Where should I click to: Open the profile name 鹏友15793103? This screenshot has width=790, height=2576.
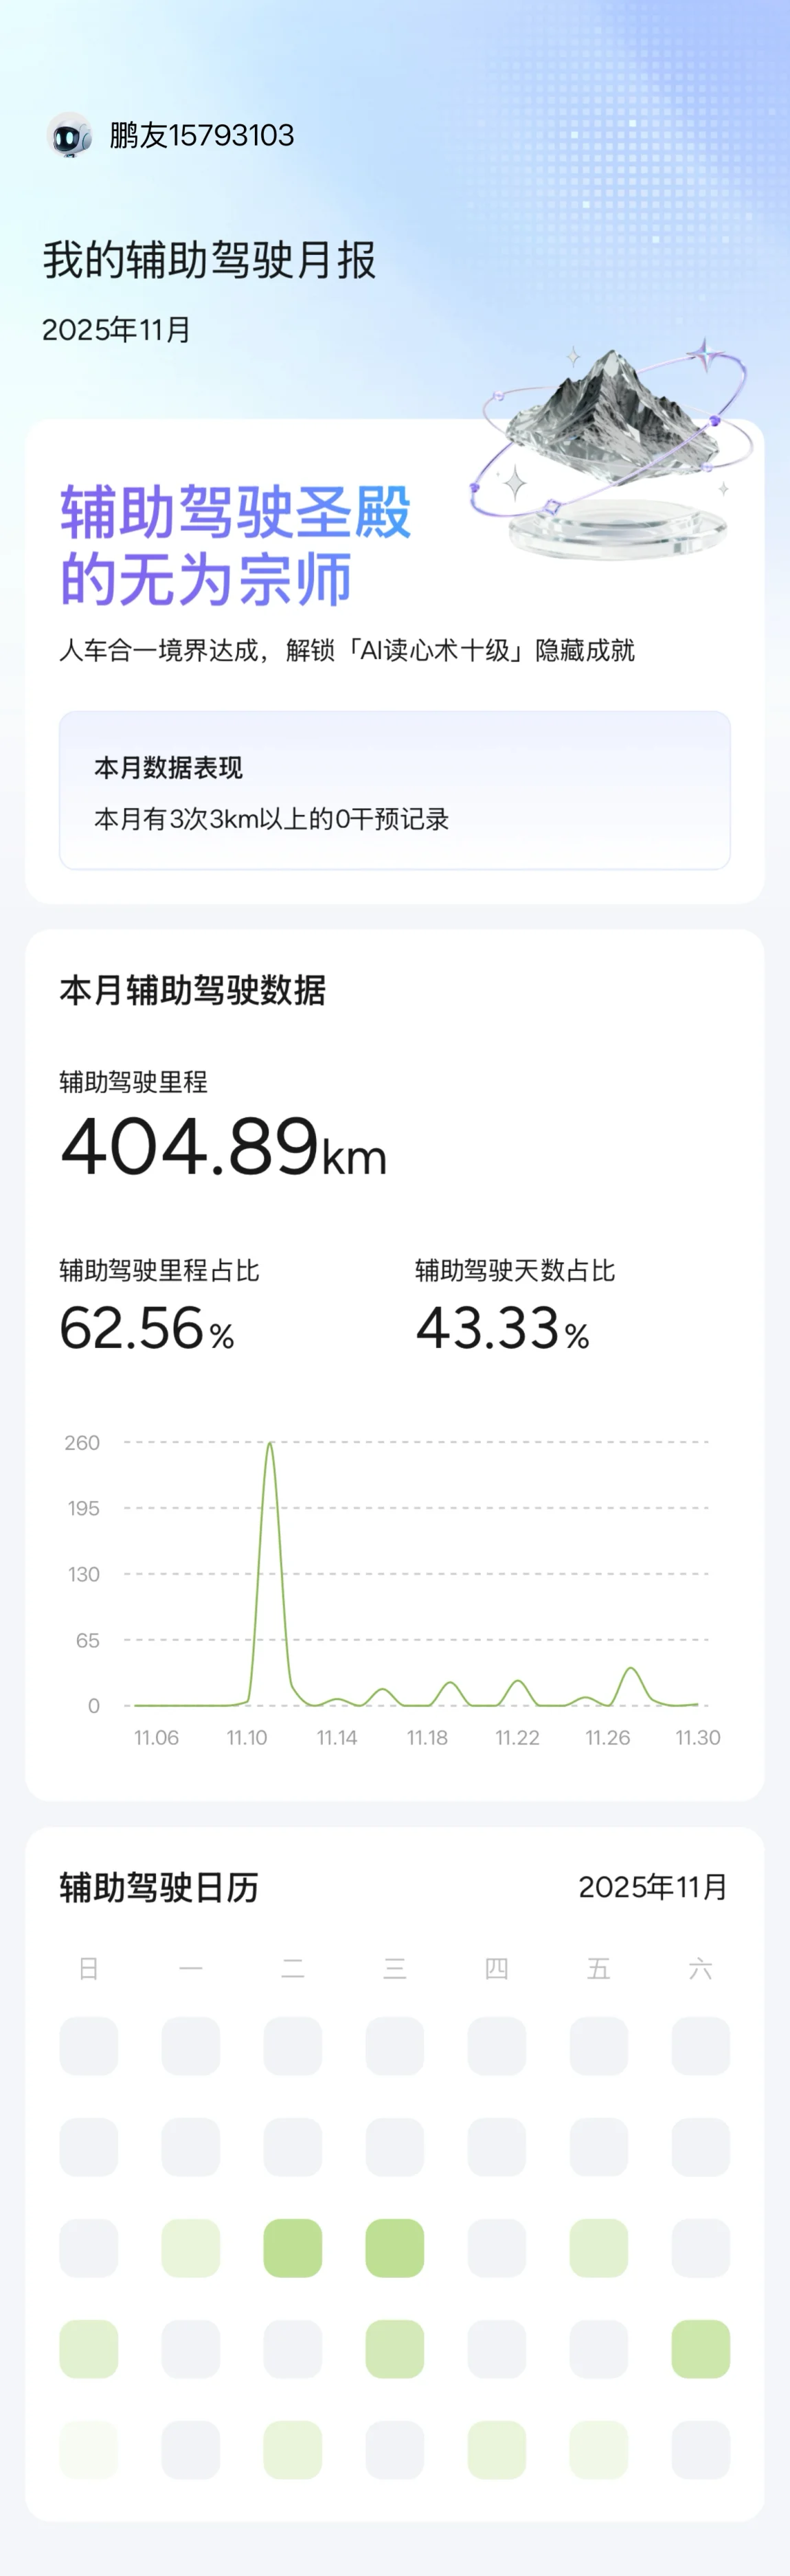pos(202,135)
